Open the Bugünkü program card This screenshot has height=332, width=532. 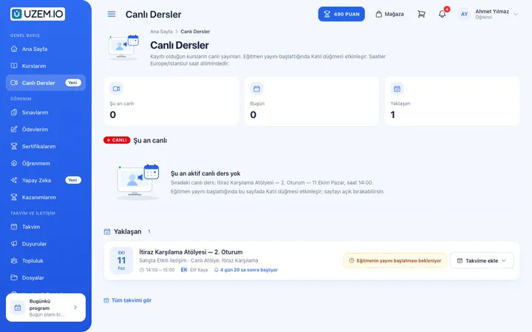pos(46,307)
